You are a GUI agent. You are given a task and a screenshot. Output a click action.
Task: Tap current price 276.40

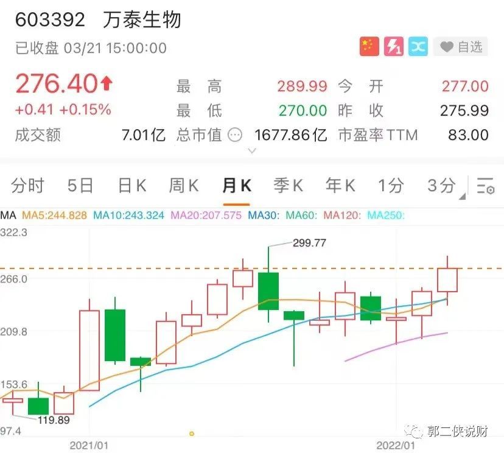tap(56, 83)
